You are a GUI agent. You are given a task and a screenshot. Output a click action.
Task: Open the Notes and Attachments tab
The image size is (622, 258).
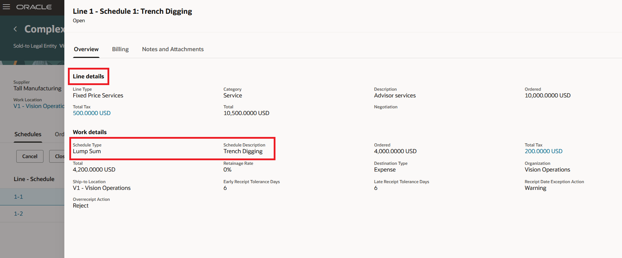173,49
